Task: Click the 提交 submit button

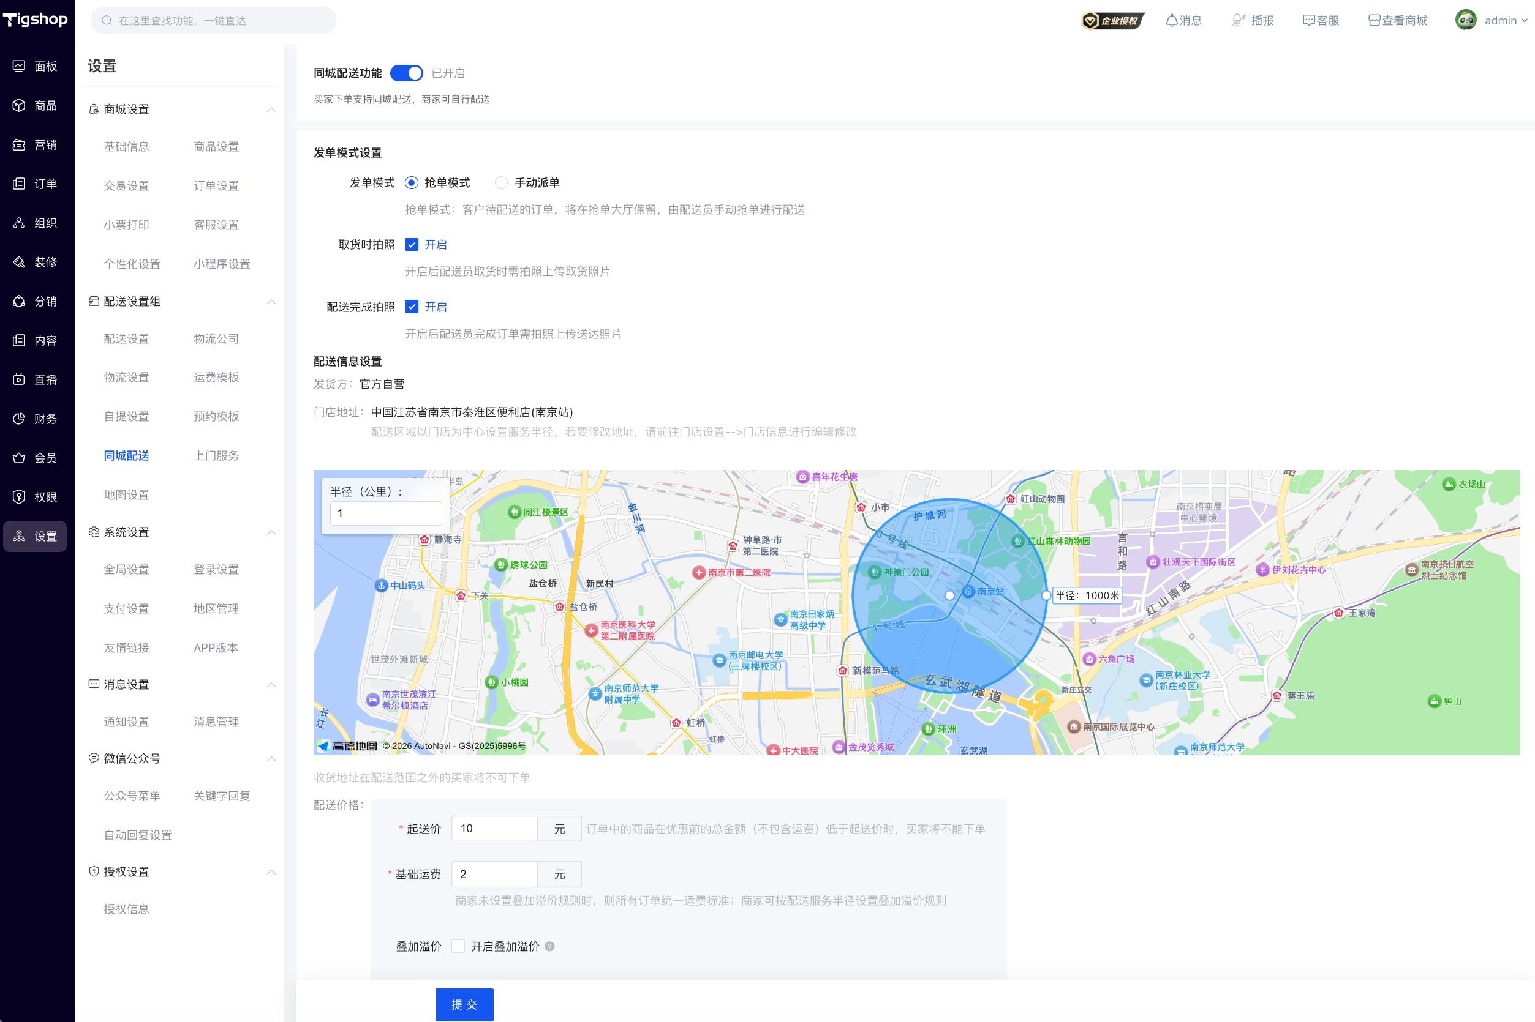Action: (464, 1004)
